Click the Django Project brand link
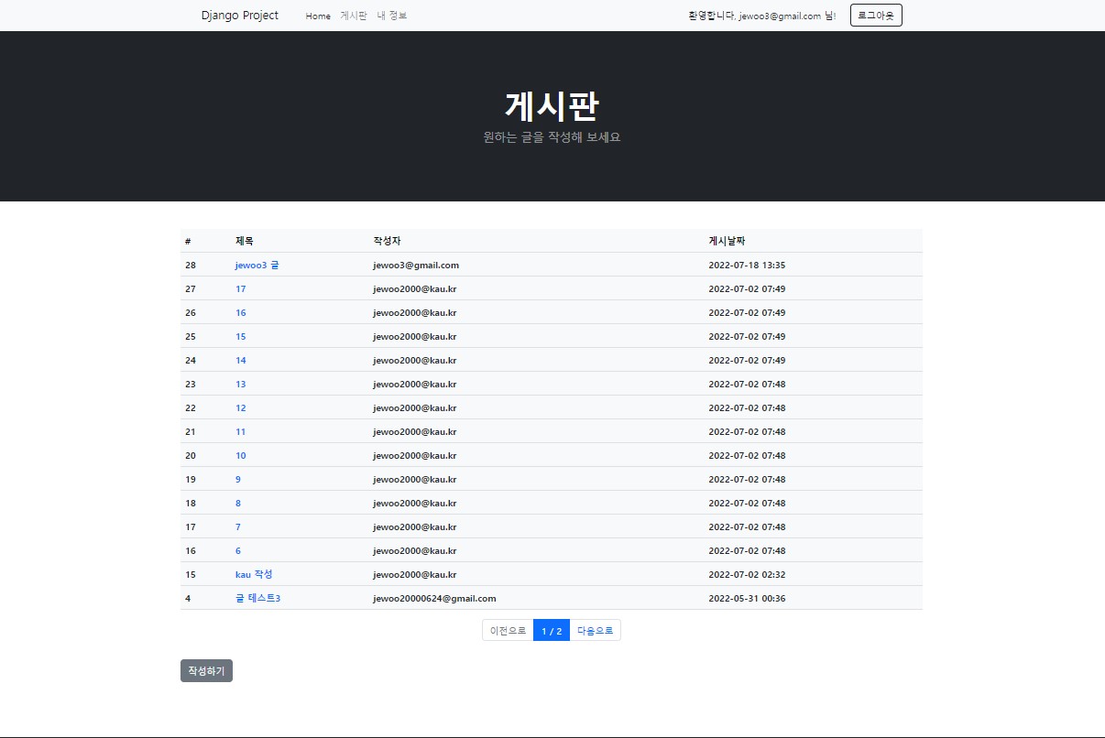Screen dimensions: 1105x738 click(x=239, y=16)
